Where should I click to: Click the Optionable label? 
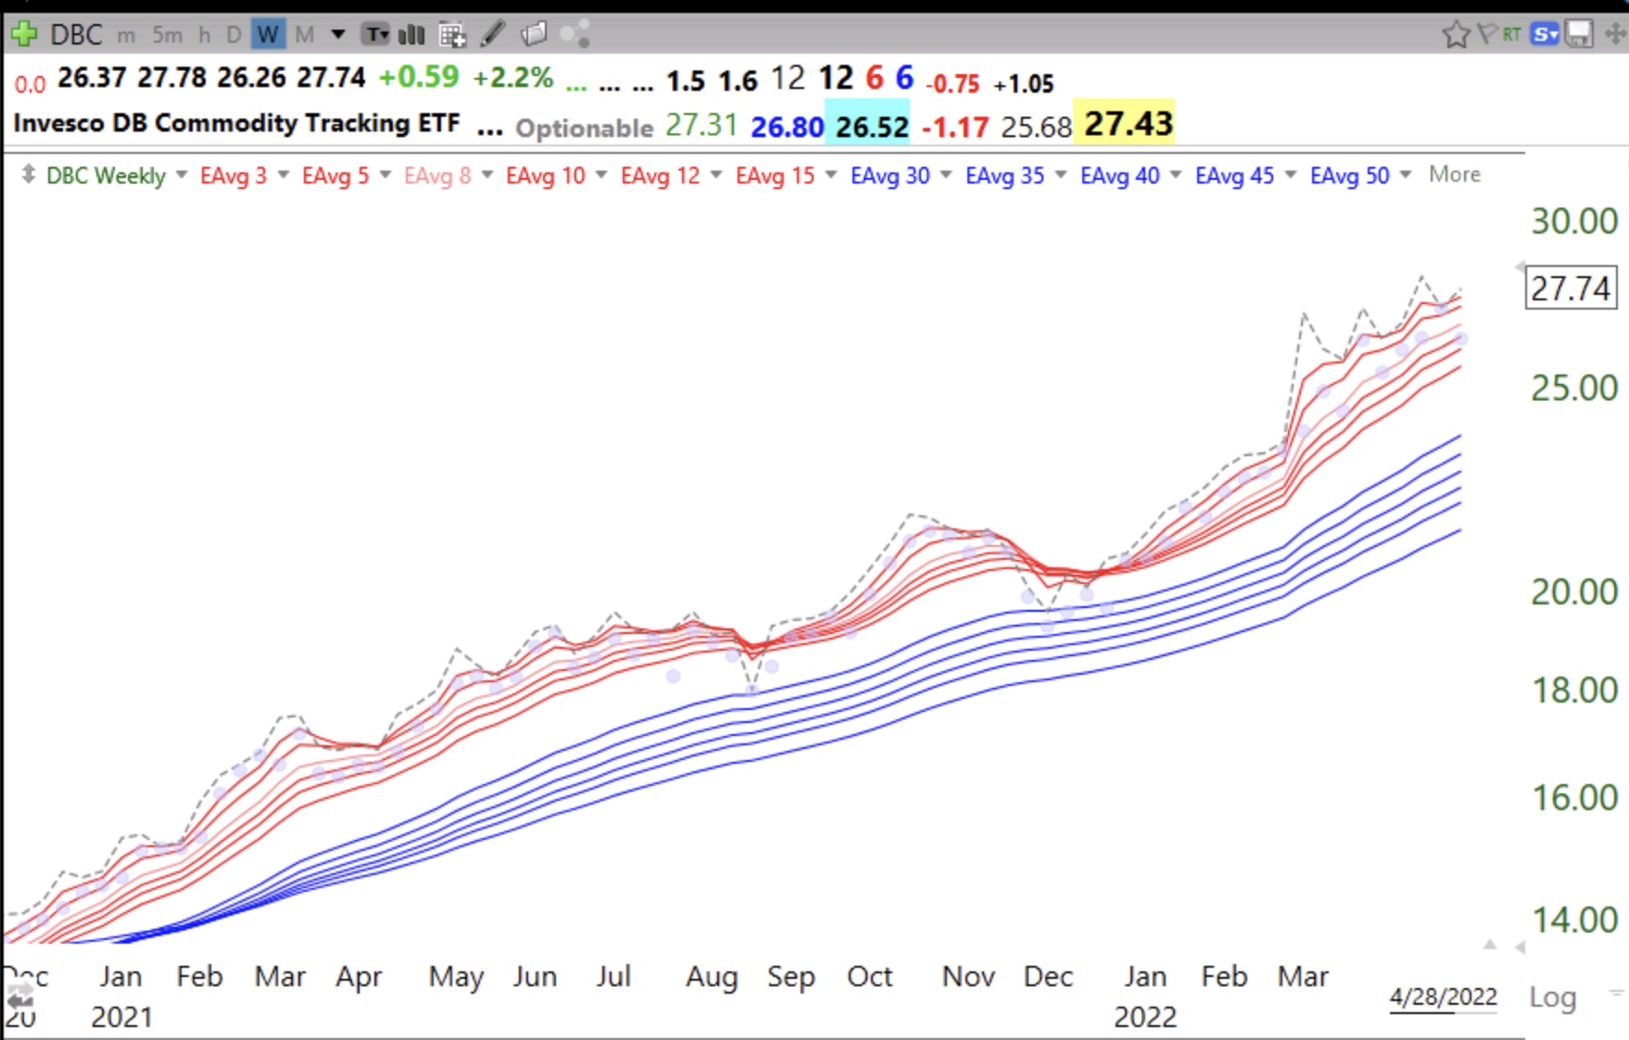point(585,128)
